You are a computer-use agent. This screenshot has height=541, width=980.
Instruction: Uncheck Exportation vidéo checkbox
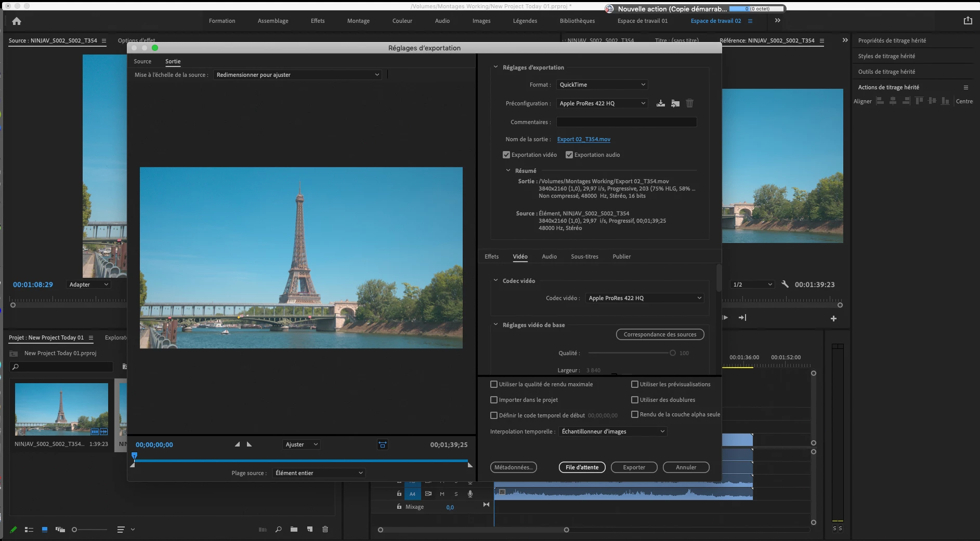[506, 155]
